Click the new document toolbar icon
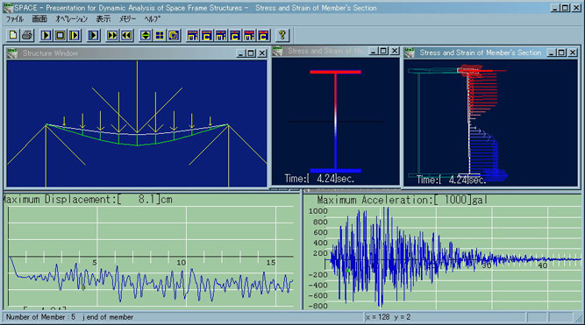The image size is (585, 325). (13, 35)
